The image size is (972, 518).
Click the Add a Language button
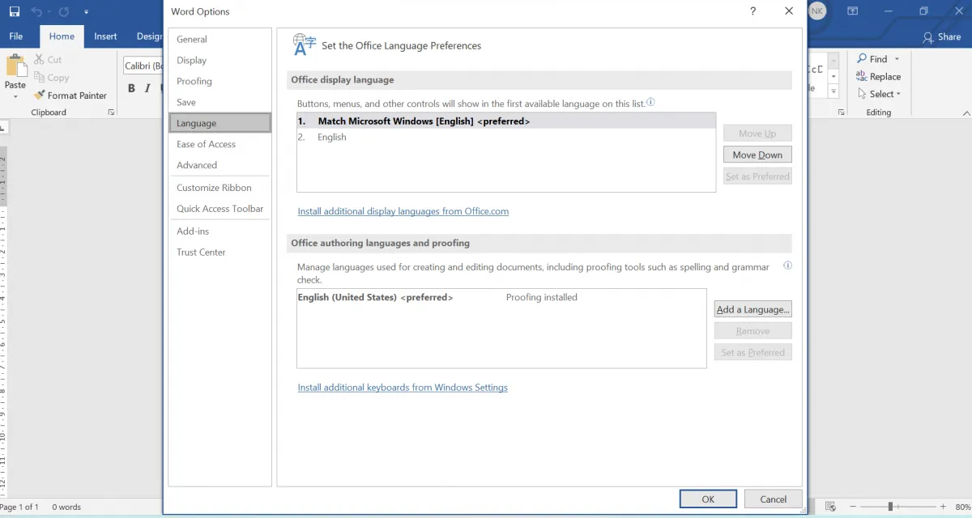[x=753, y=309]
